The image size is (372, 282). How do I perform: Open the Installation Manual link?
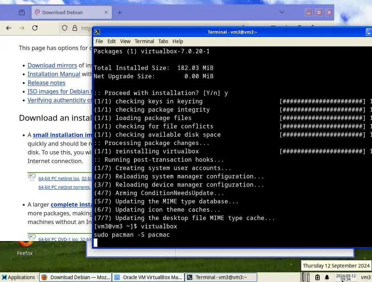pyautogui.click(x=54, y=74)
